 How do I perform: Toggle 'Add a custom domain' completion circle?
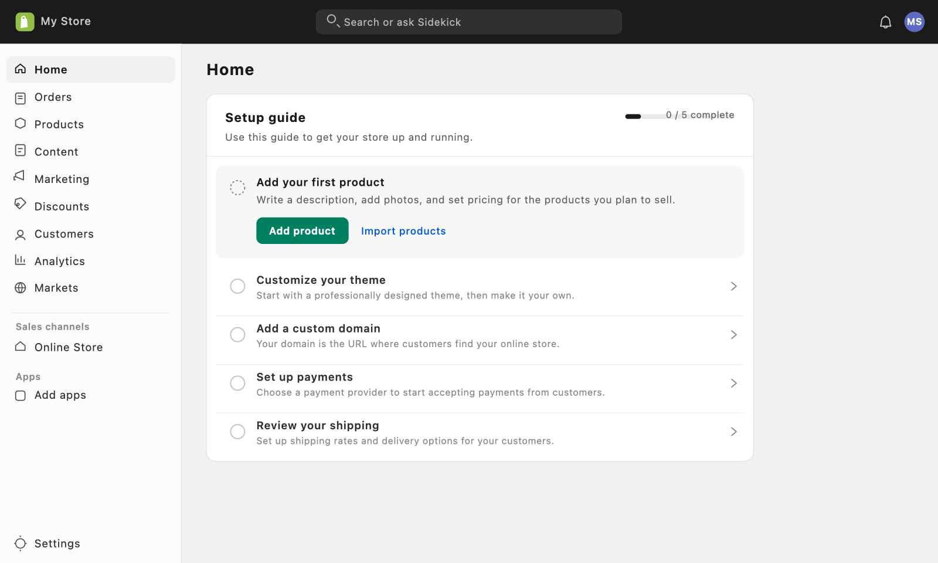point(237,335)
